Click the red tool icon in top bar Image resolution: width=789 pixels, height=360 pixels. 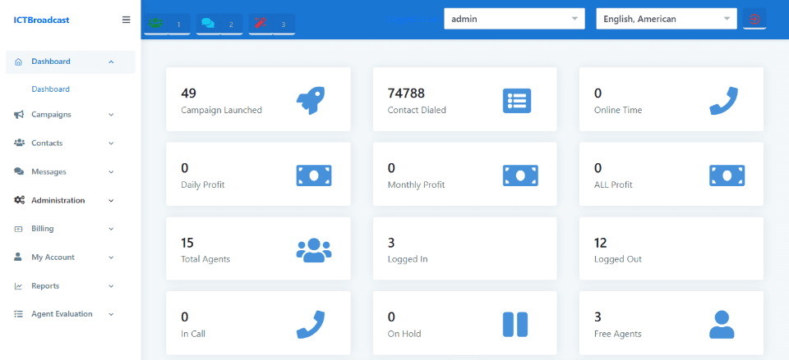261,23
